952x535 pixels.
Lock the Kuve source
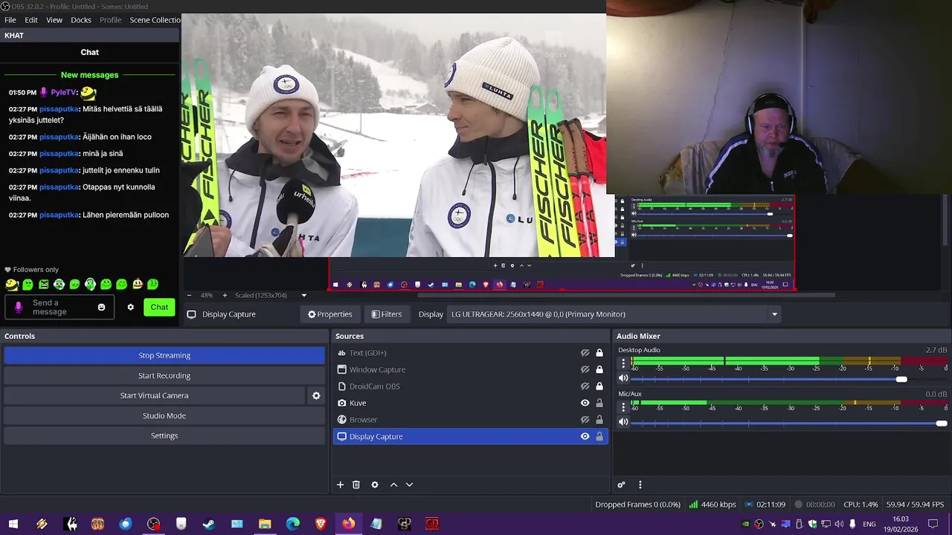click(599, 403)
